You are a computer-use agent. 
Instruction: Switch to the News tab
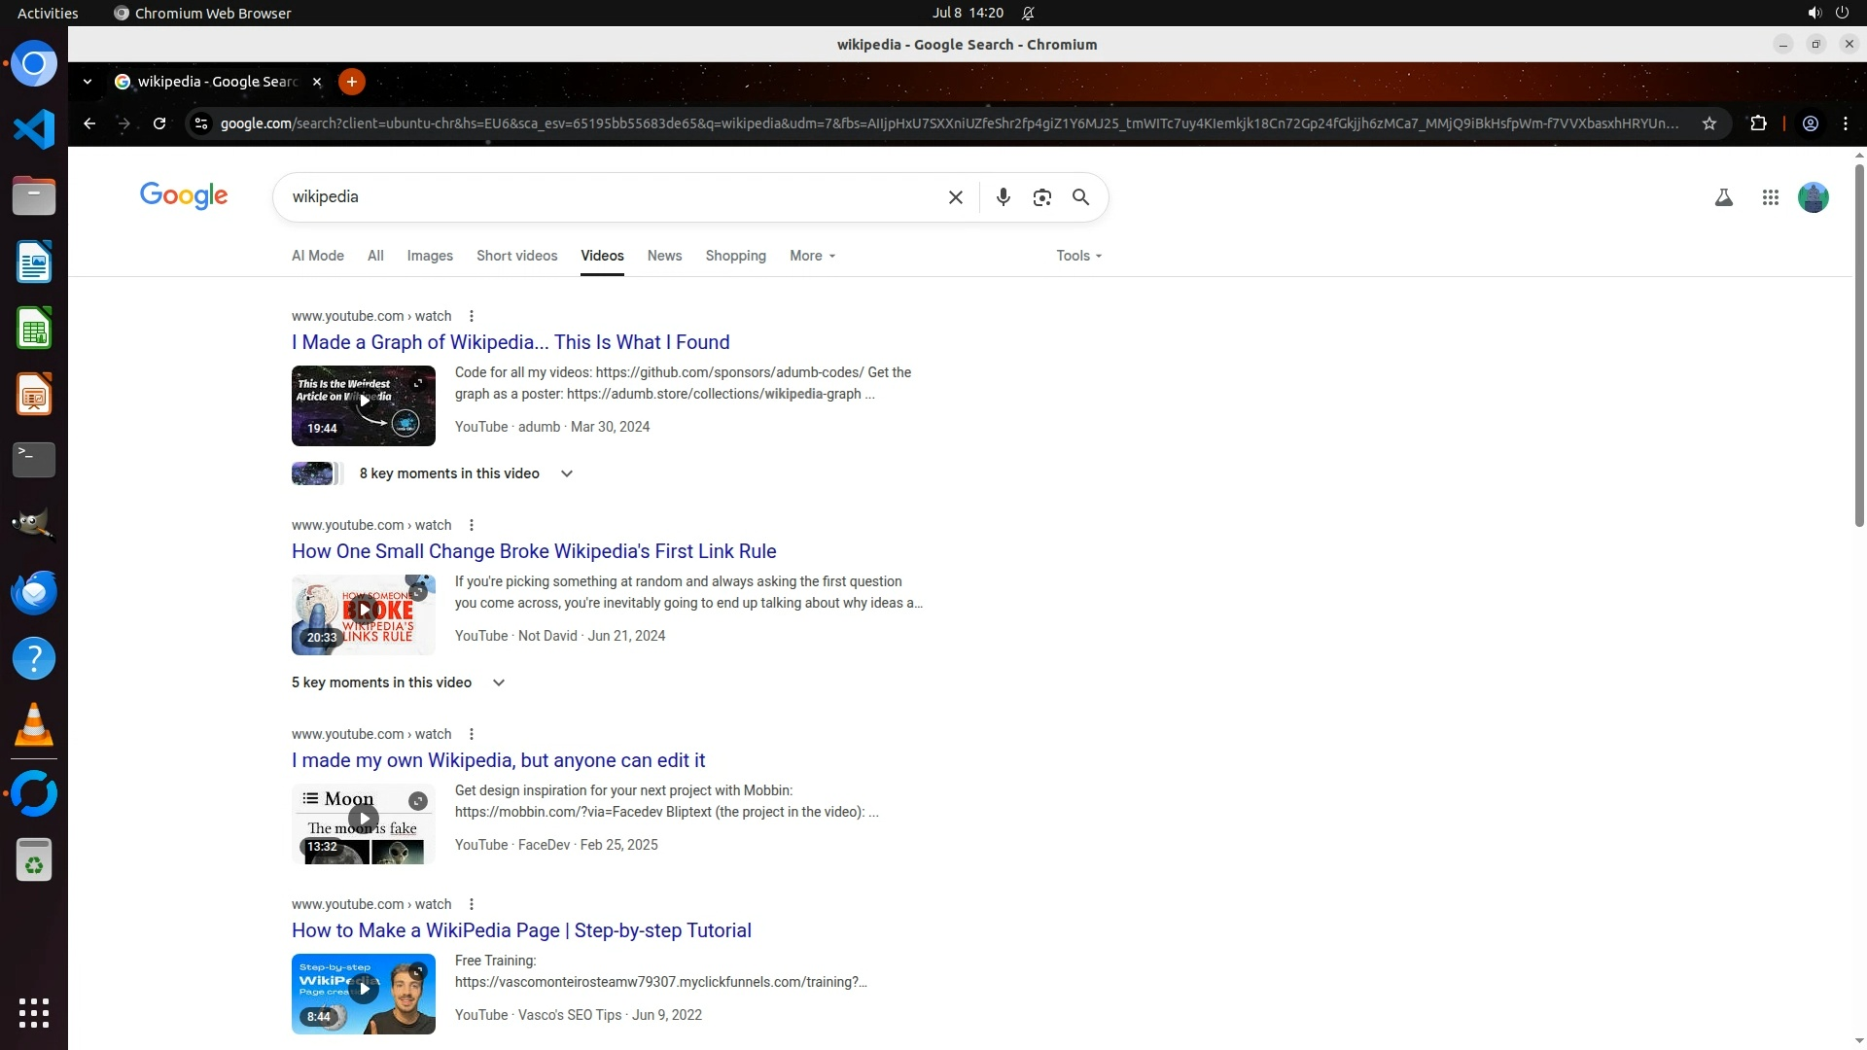point(664,256)
